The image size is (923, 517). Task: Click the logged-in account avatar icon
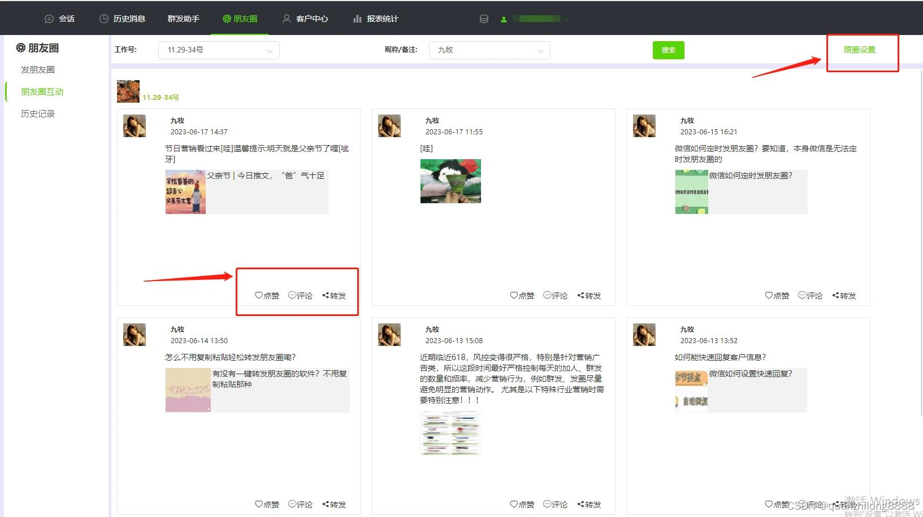(x=503, y=18)
